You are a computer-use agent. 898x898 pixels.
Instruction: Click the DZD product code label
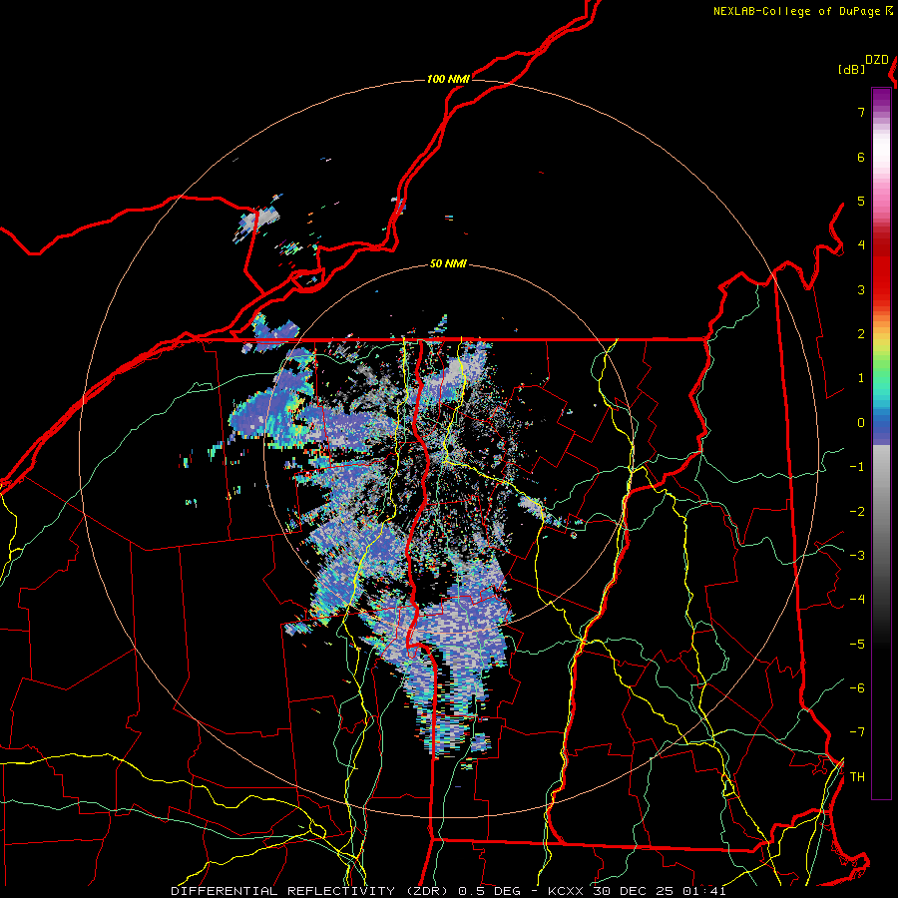[877, 60]
